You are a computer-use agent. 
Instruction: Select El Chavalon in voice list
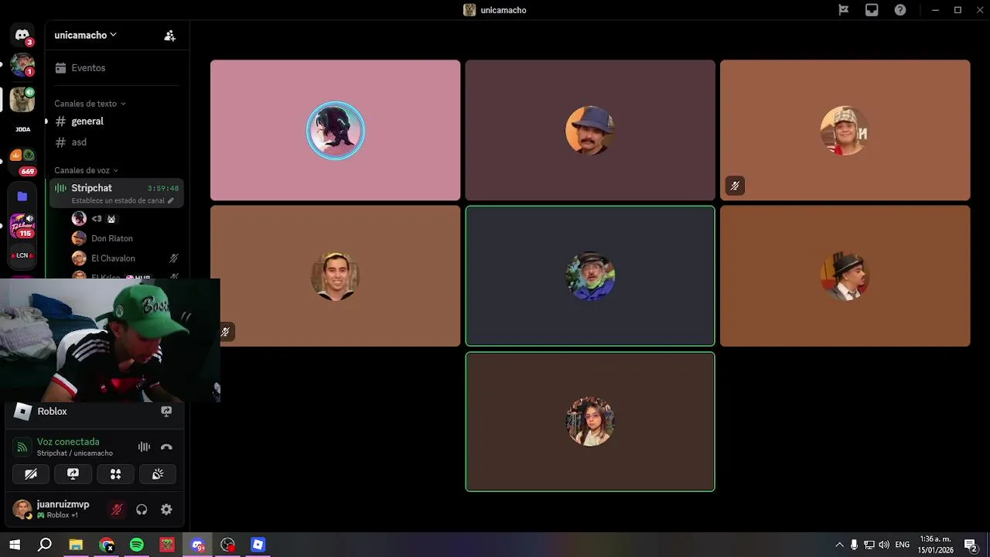tap(116, 258)
